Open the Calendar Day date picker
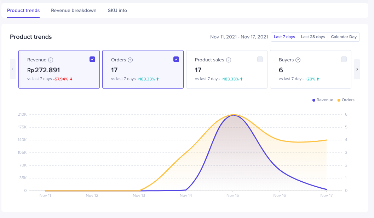Viewport: 374px width, 218px height. 344,37
